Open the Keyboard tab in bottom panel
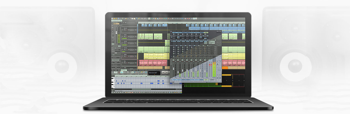 click(x=129, y=70)
